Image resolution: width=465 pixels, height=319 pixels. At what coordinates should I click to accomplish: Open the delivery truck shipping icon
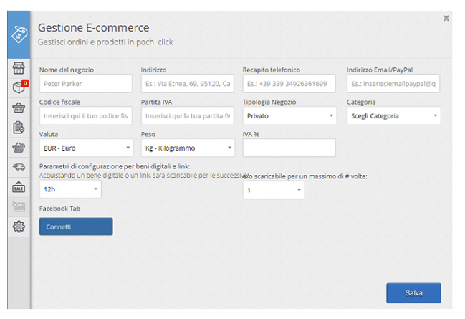point(19,168)
